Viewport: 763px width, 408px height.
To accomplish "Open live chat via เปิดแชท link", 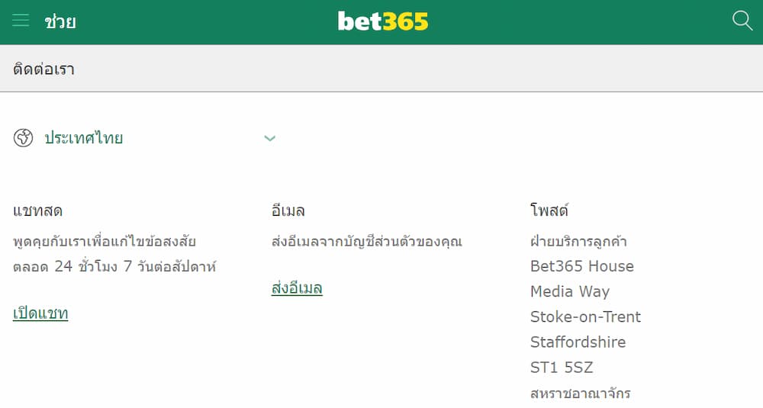I will (x=40, y=313).
